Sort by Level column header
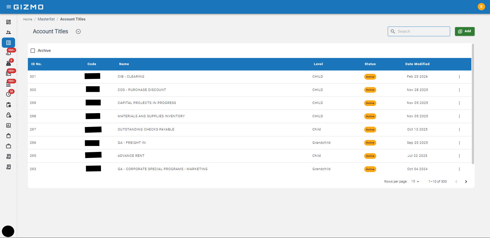 tap(318, 64)
